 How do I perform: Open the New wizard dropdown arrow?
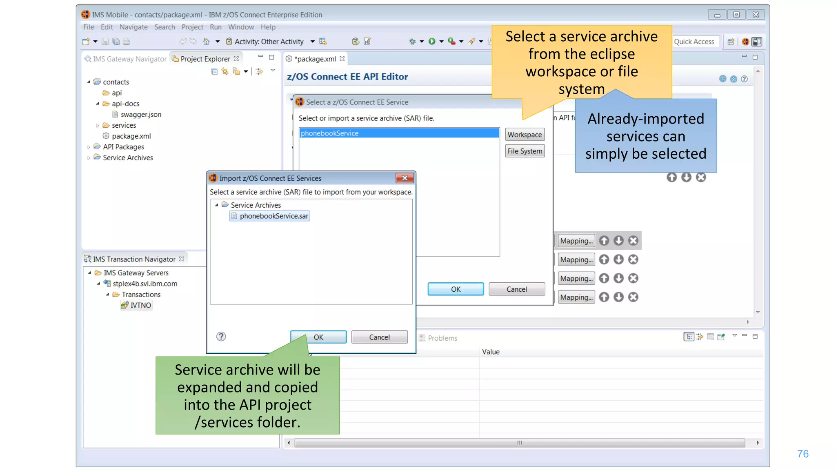pos(95,41)
